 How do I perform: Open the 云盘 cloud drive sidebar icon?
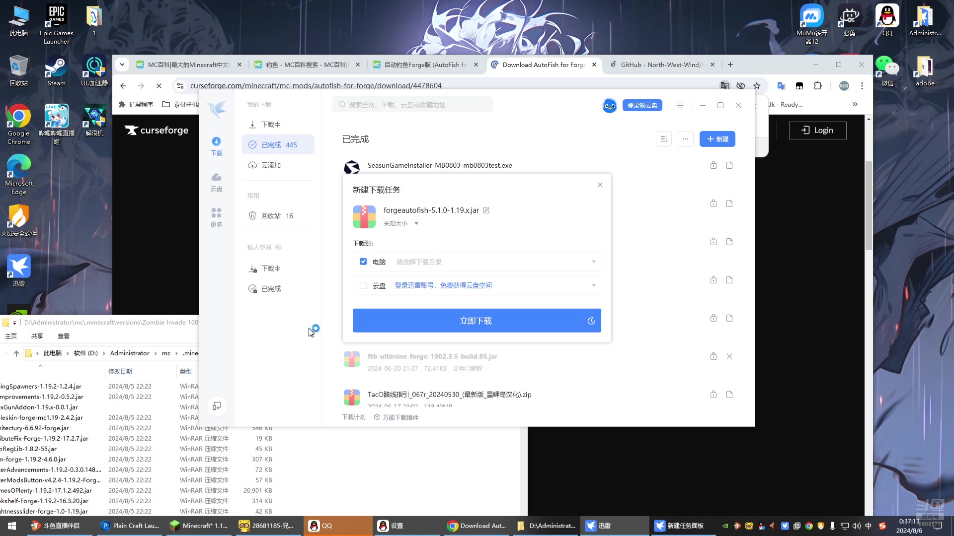pos(216,182)
